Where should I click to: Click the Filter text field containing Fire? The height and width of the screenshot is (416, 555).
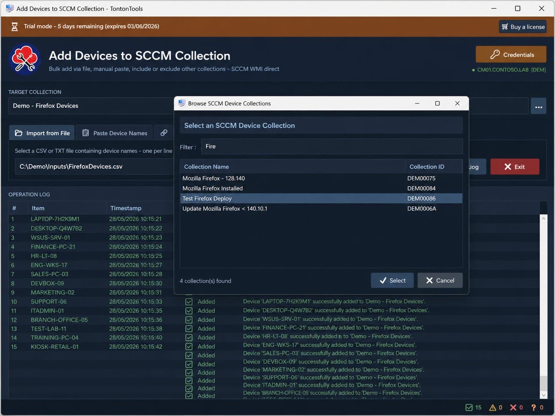coord(332,146)
